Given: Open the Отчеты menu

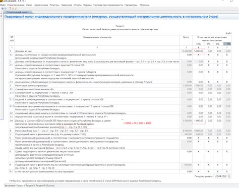Looking at the screenshot, I should [x=78, y=5].
